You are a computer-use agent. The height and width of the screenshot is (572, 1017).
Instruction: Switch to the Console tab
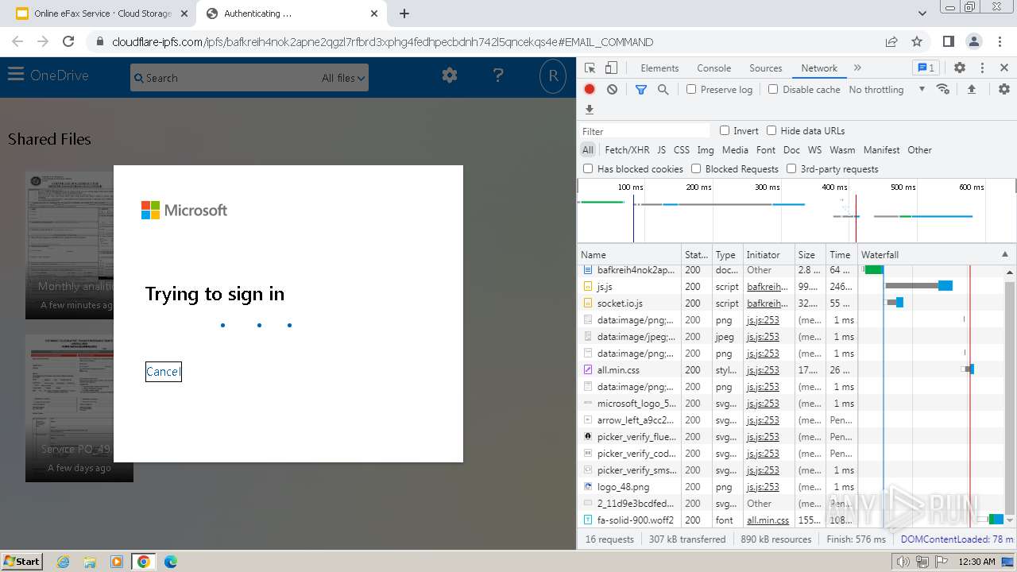click(713, 68)
